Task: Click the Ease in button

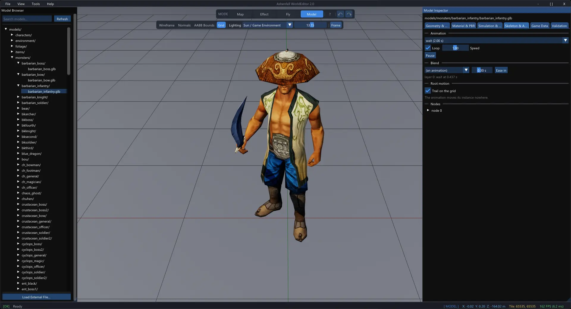Action: pyautogui.click(x=501, y=70)
